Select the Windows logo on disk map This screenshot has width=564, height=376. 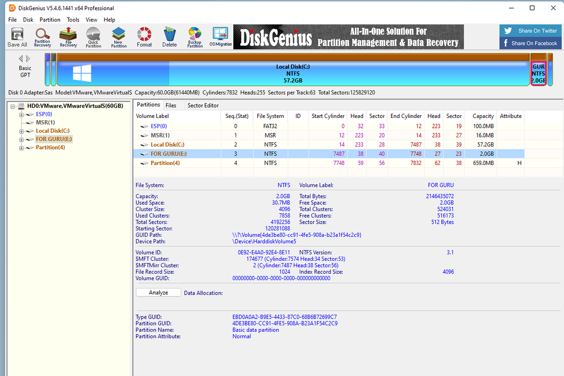(x=82, y=73)
